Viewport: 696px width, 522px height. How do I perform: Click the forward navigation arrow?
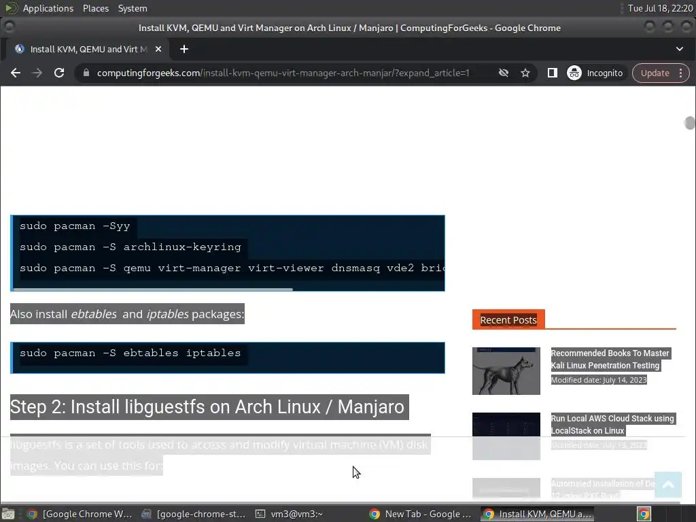point(37,73)
